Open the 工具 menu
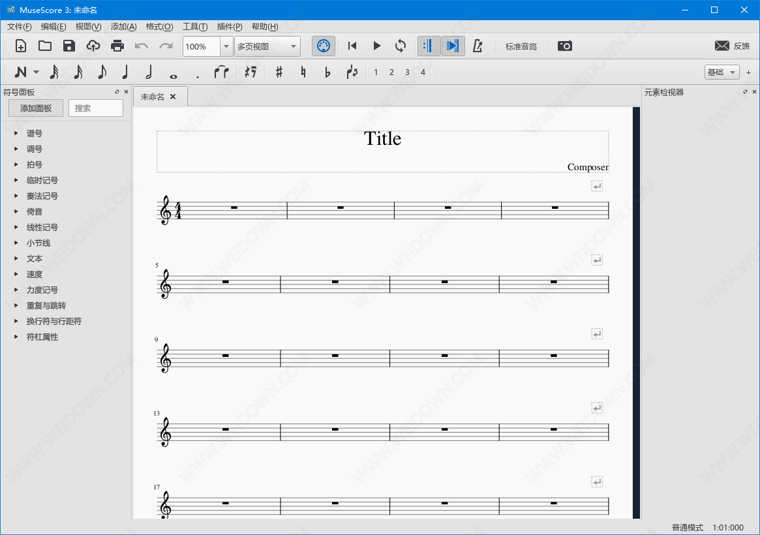The width and height of the screenshot is (760, 535). tap(195, 27)
